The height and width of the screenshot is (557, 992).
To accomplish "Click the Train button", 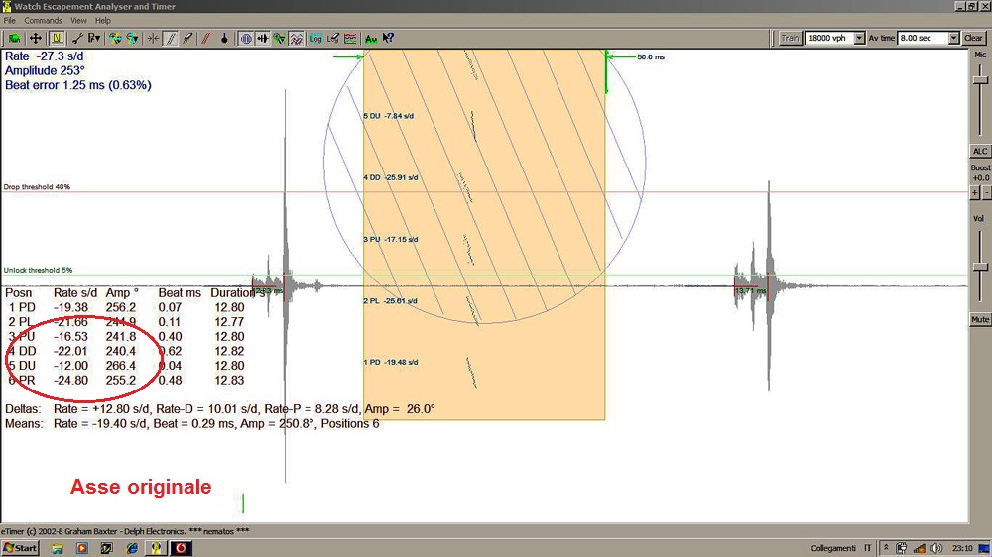I will tap(790, 38).
